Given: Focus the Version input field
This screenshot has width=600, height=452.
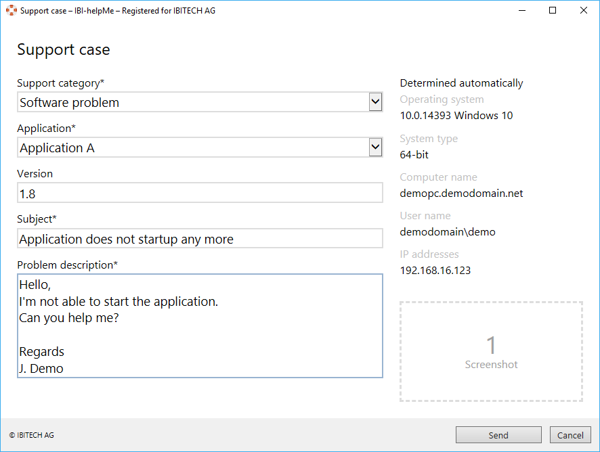Looking at the screenshot, I should [x=200, y=194].
